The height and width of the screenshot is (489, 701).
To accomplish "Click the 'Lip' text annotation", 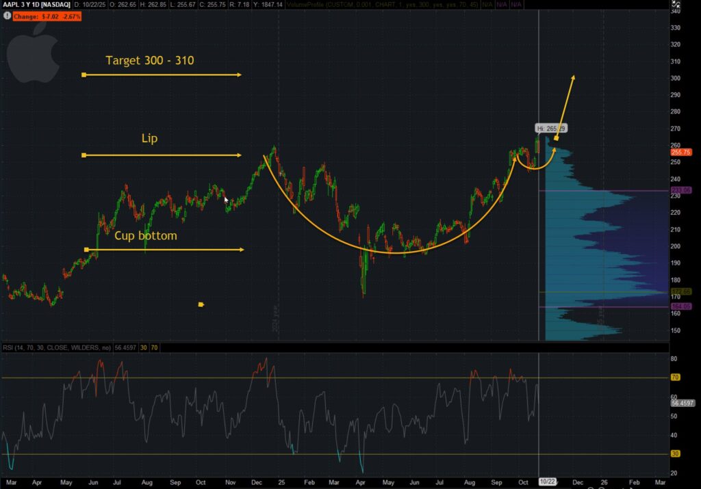I will (149, 139).
